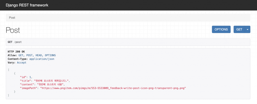
Task: Expand the GET format dropdown arrow
Action: (247, 29)
